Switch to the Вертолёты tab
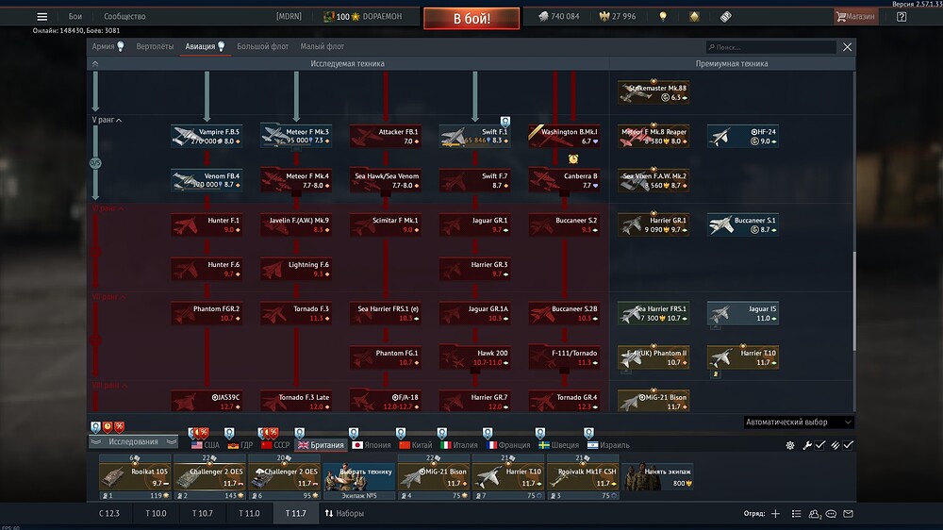943x530 pixels. point(155,46)
